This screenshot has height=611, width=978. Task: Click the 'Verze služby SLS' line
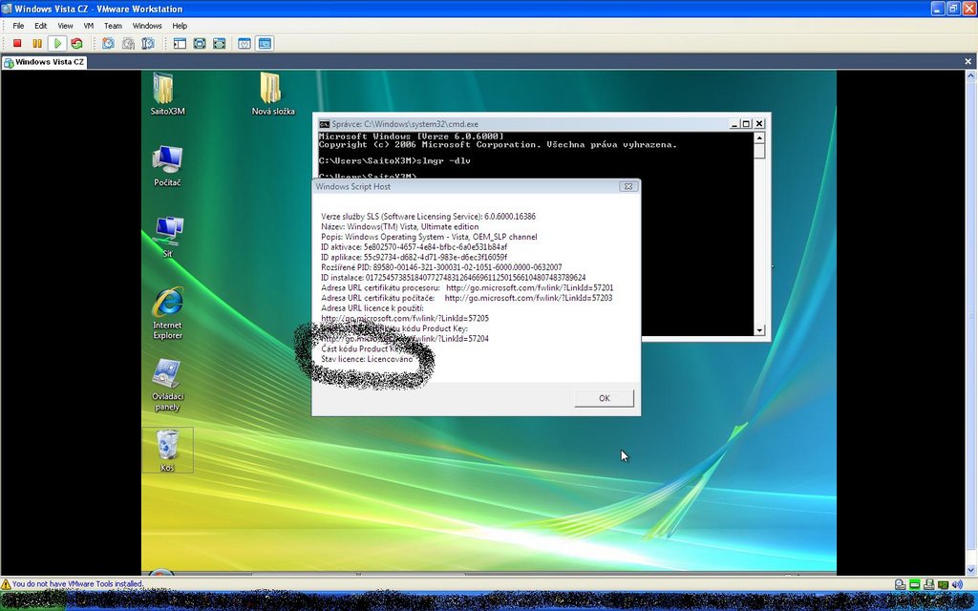pos(429,217)
